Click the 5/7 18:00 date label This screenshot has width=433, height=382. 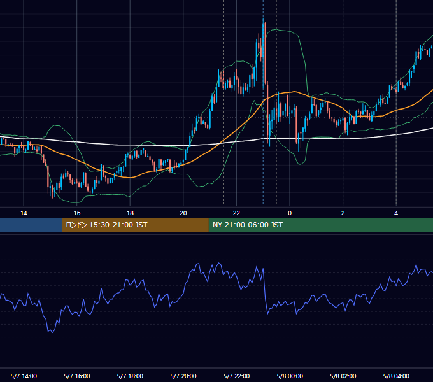click(x=130, y=376)
